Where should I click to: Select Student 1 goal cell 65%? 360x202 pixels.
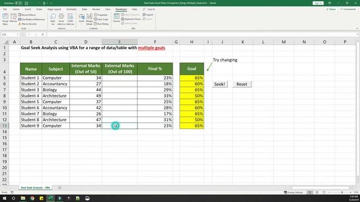[192, 78]
